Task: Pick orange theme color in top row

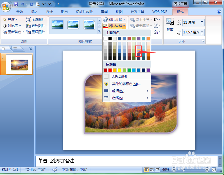Action: pos(148,38)
